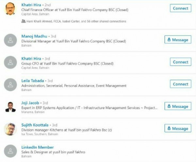Open the Manoj Madhu name link
The width and height of the screenshot is (196, 162).
(34, 36)
